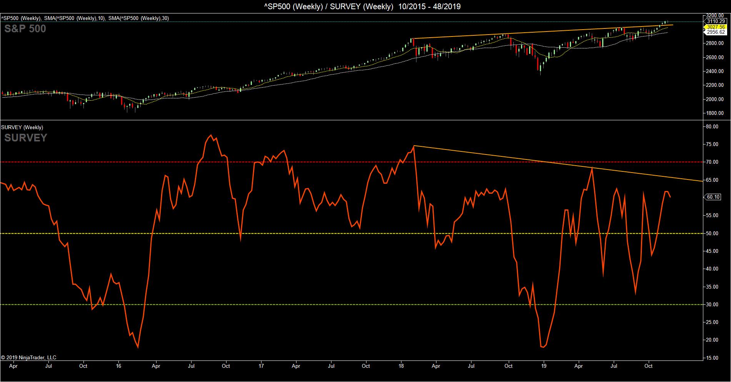Select the yellow dashed line at 50

point(351,233)
